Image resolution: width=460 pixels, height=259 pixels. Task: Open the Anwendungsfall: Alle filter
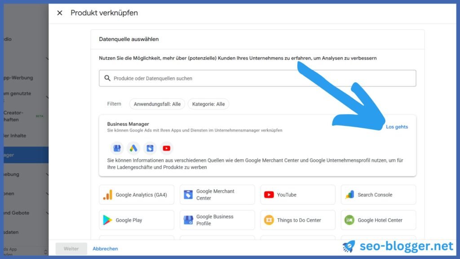click(x=157, y=104)
